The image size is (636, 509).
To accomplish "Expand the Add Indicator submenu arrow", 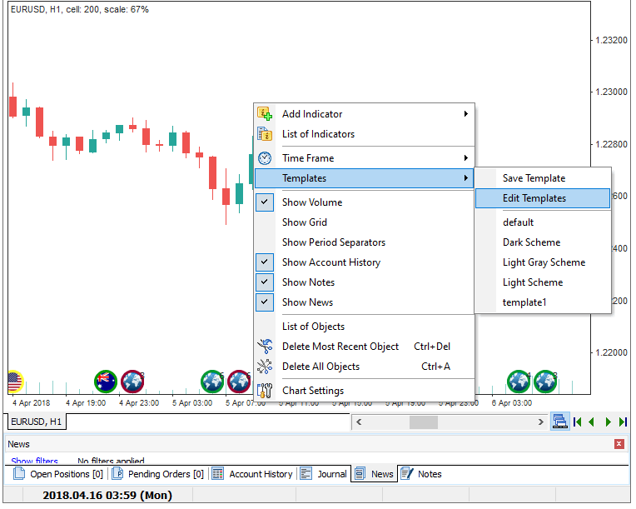I will click(x=466, y=114).
